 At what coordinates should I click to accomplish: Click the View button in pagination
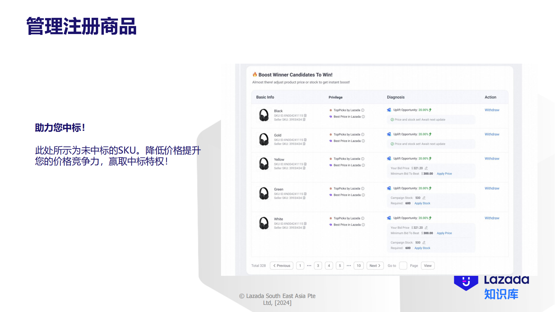coord(428,266)
